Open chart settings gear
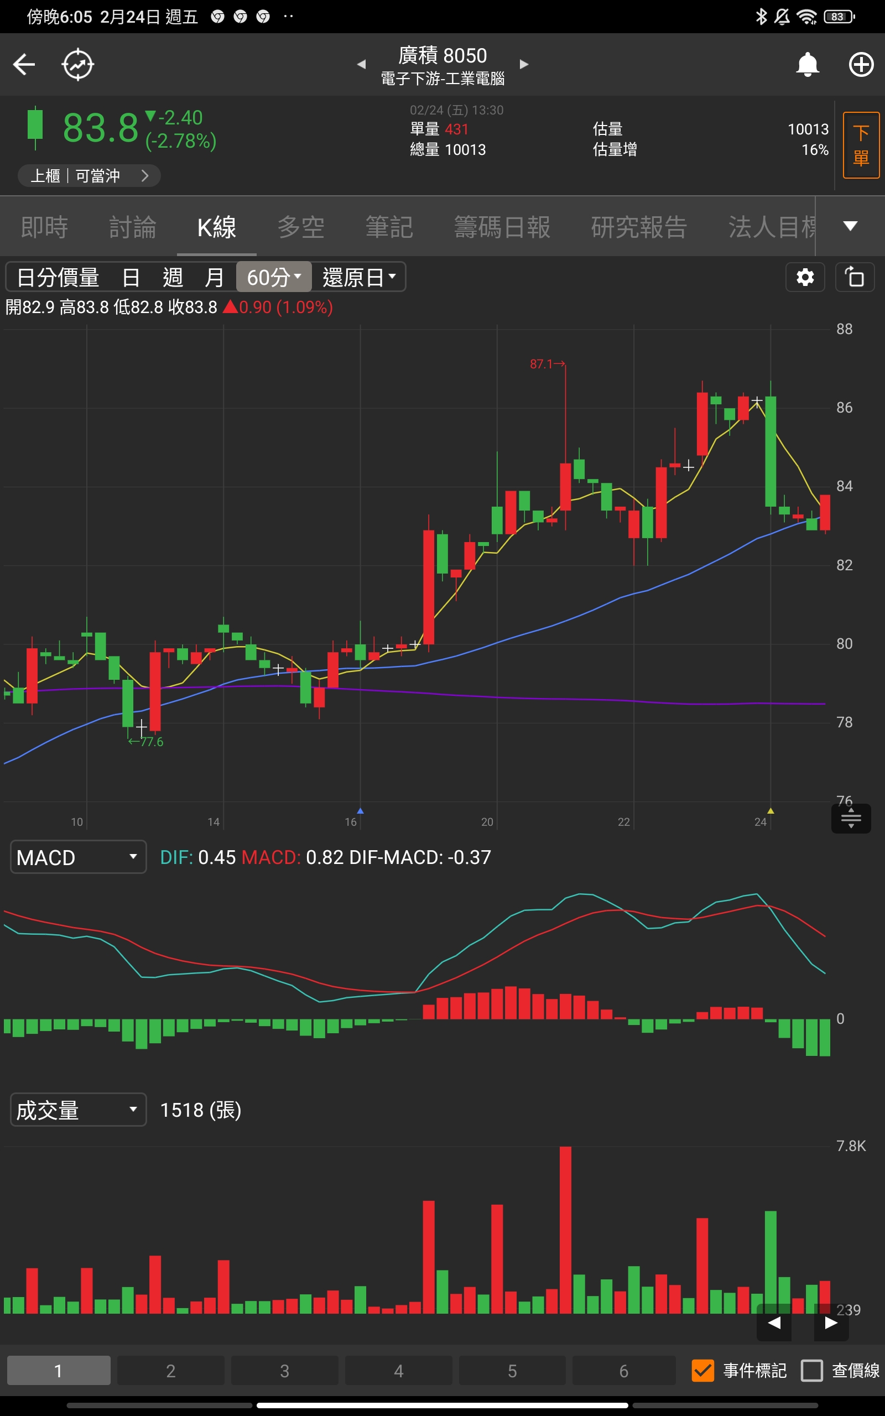Image resolution: width=885 pixels, height=1416 pixels. 805,277
